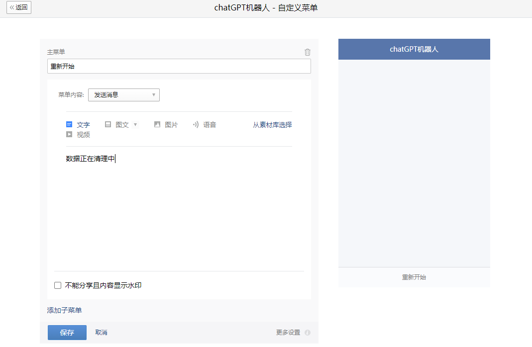Click the 主菜单 label
This screenshot has height=347, width=532.
56,52
